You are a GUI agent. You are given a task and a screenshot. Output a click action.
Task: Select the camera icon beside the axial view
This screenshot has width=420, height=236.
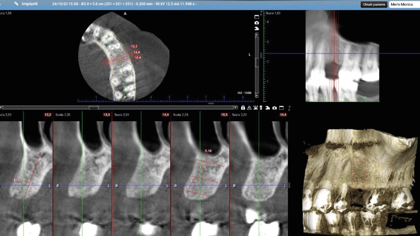256,23
